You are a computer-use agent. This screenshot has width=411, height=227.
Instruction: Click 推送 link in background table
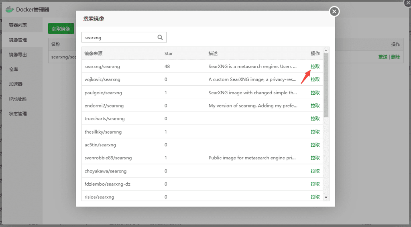[383, 57]
